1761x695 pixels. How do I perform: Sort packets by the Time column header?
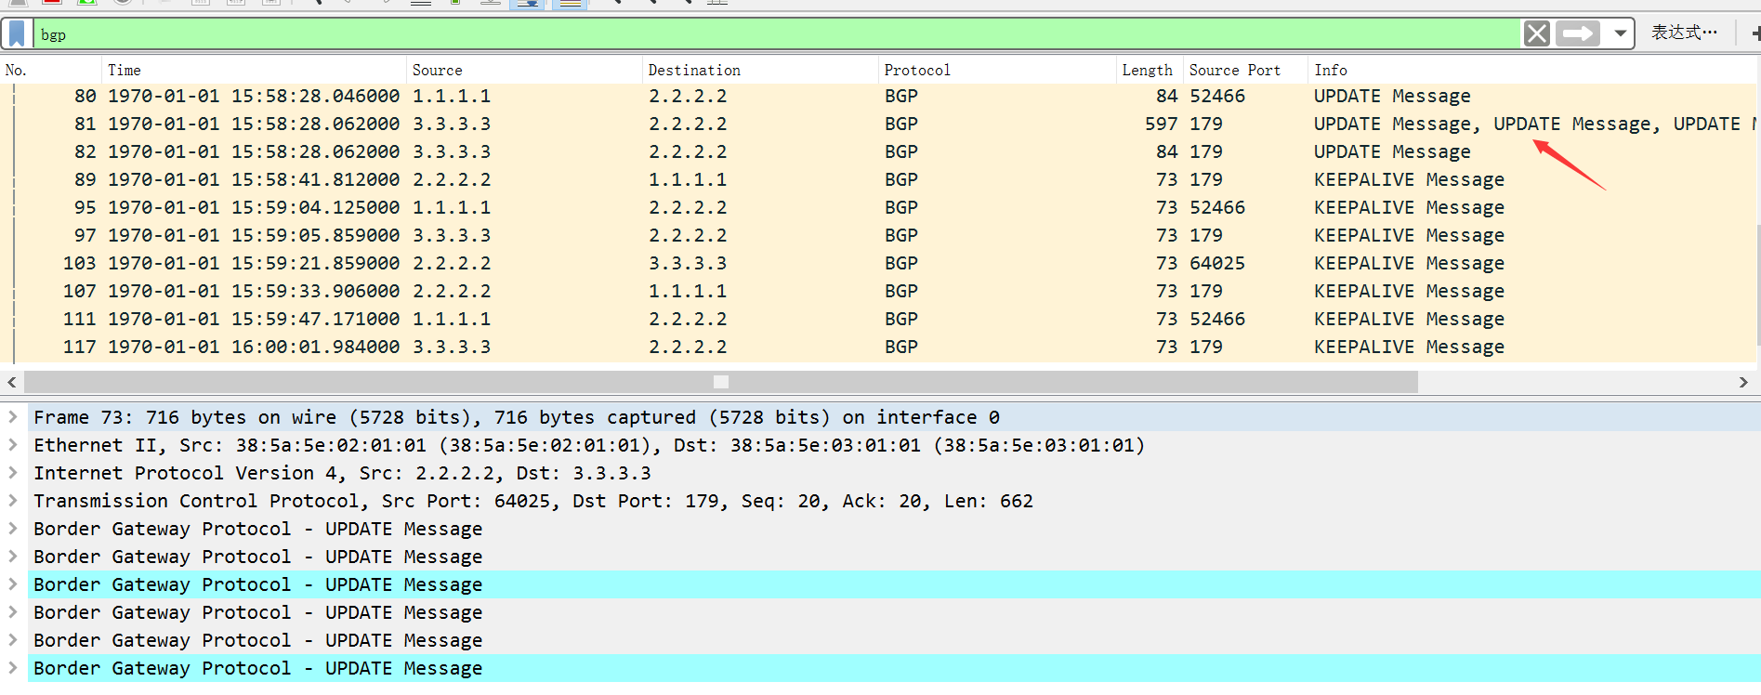pos(254,70)
